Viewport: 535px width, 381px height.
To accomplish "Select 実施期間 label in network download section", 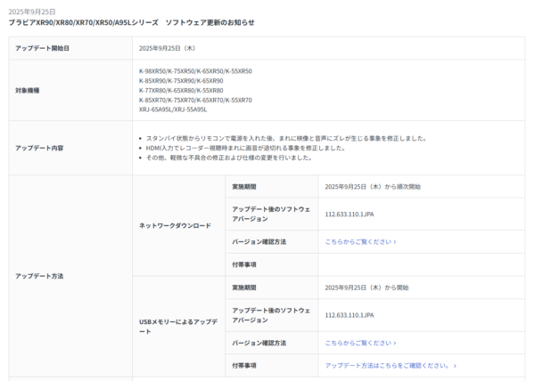I will click(244, 187).
